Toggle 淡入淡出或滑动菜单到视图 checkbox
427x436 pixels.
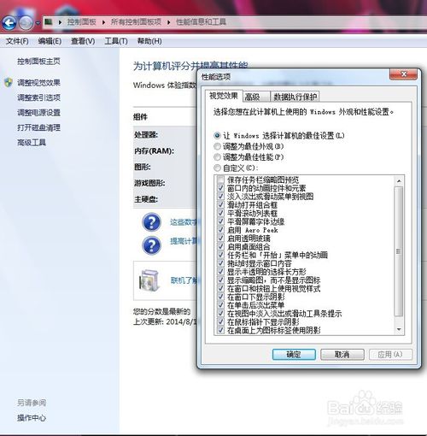click(220, 197)
